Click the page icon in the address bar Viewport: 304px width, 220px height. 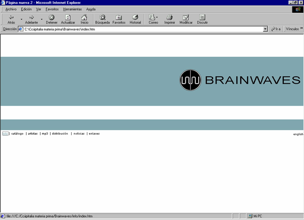coord(21,29)
